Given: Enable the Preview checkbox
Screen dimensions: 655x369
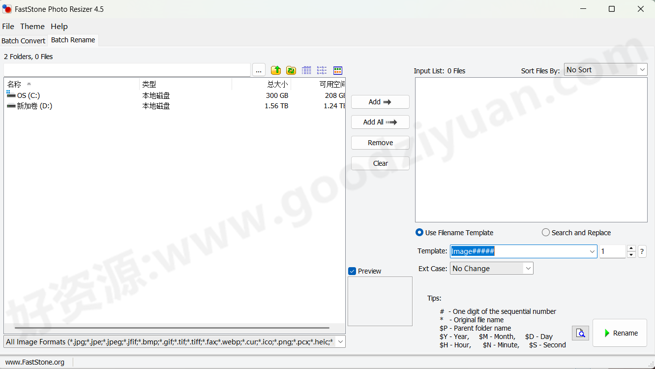Looking at the screenshot, I should click(x=352, y=271).
